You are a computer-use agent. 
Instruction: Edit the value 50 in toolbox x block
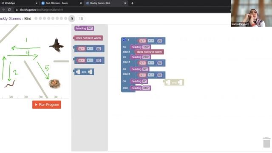click(99, 49)
